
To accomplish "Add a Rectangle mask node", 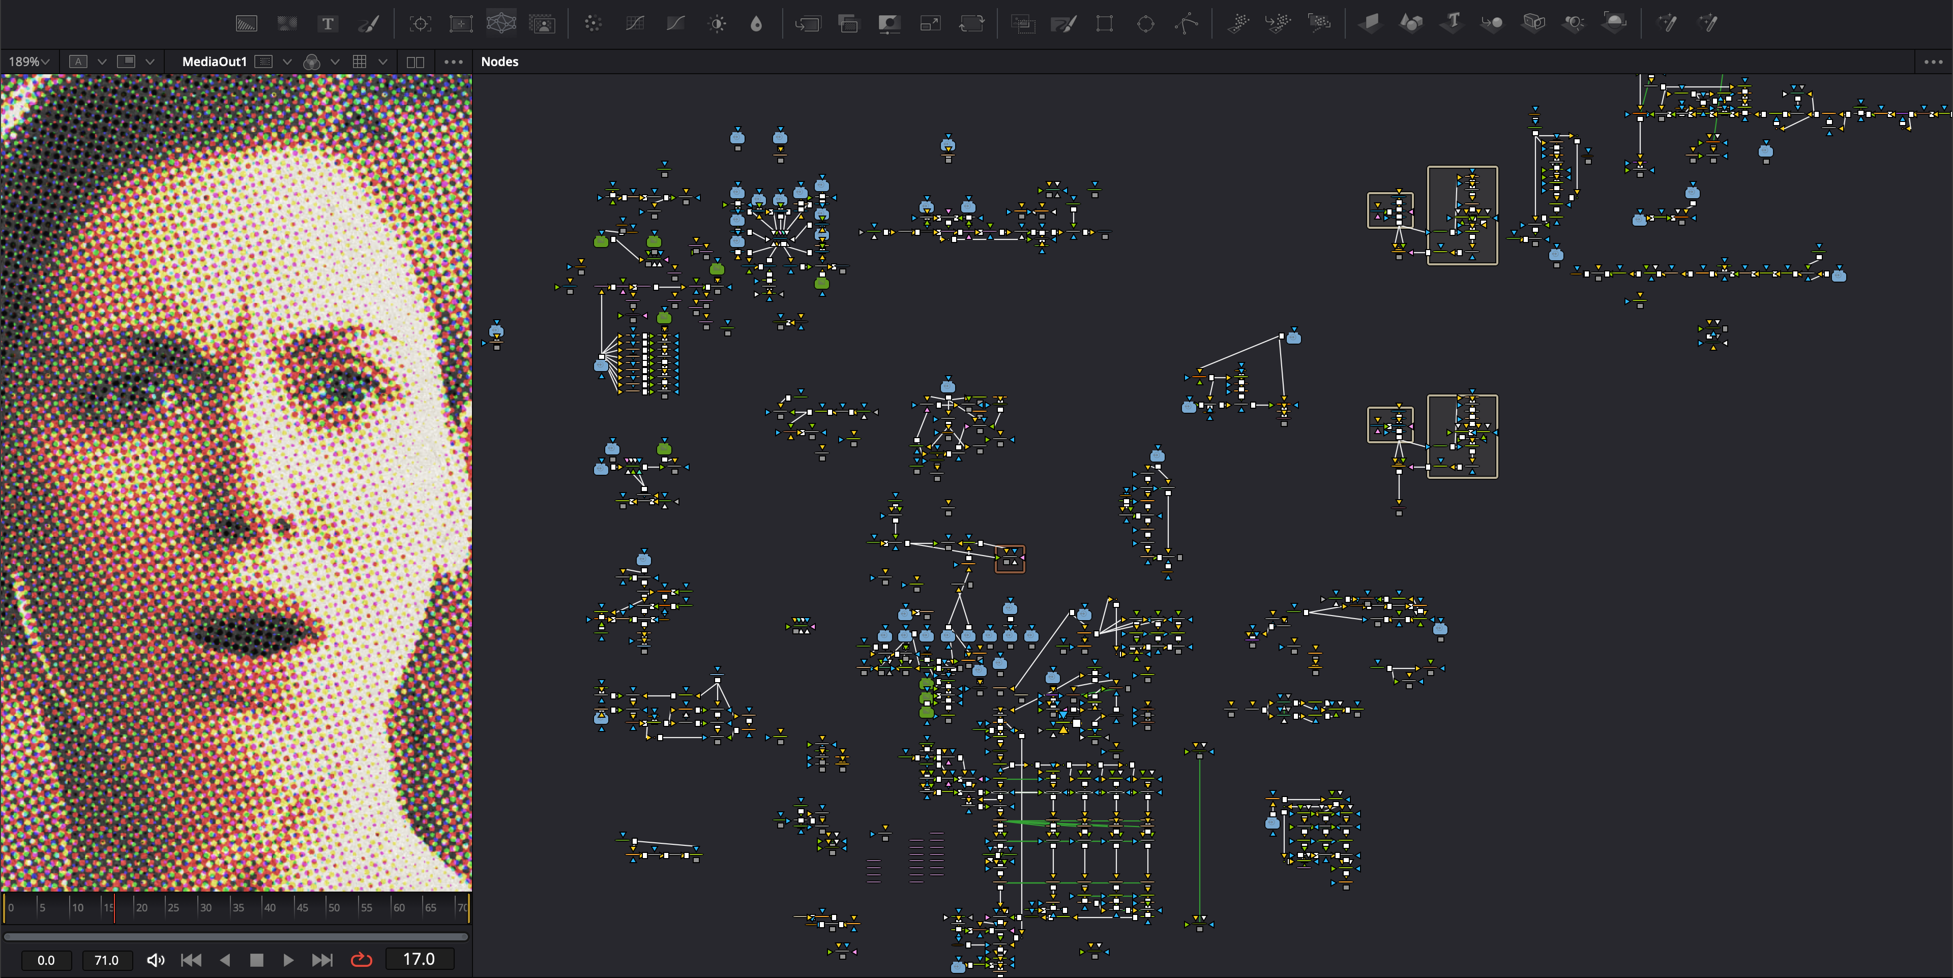I will coord(1105,23).
